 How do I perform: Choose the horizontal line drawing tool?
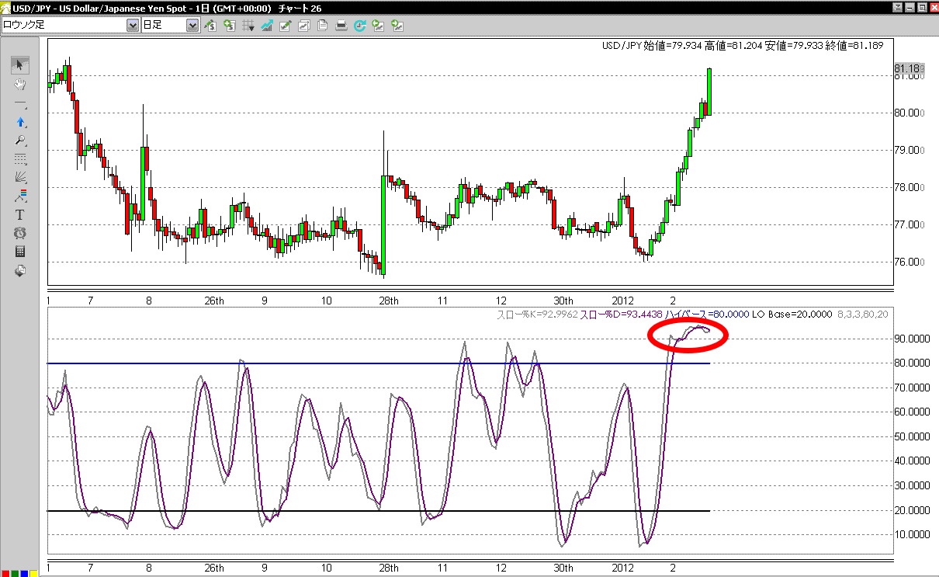(20, 103)
